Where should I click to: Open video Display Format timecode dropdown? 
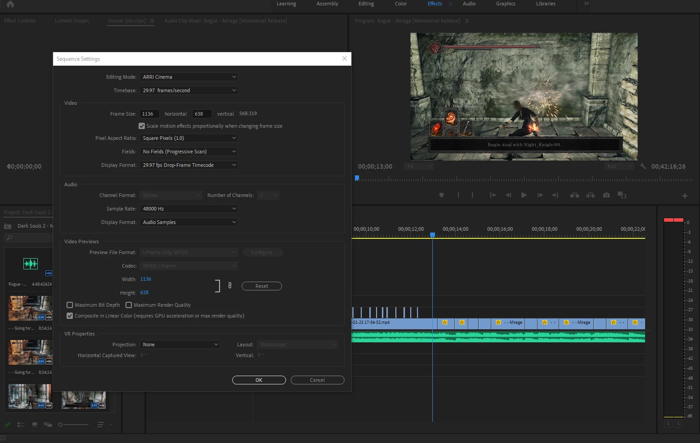188,165
